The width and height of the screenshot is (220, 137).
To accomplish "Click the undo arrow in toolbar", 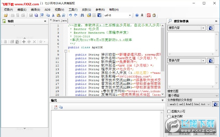I will pos(71,15).
